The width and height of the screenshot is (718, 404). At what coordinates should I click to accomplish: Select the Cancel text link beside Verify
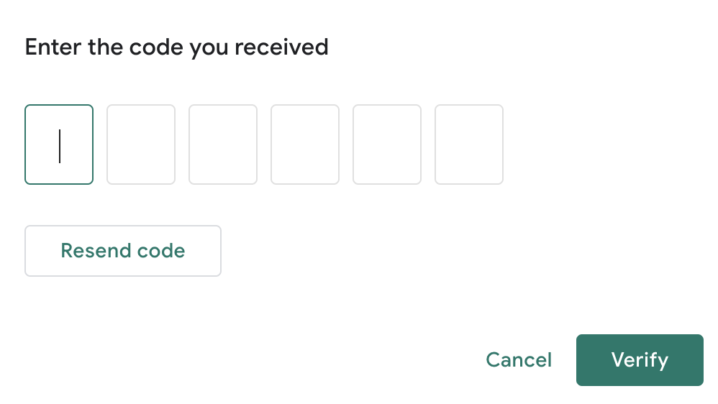coord(519,360)
